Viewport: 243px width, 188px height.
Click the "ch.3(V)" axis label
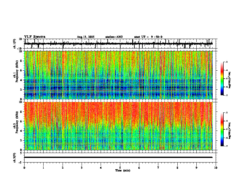[15, 158]
